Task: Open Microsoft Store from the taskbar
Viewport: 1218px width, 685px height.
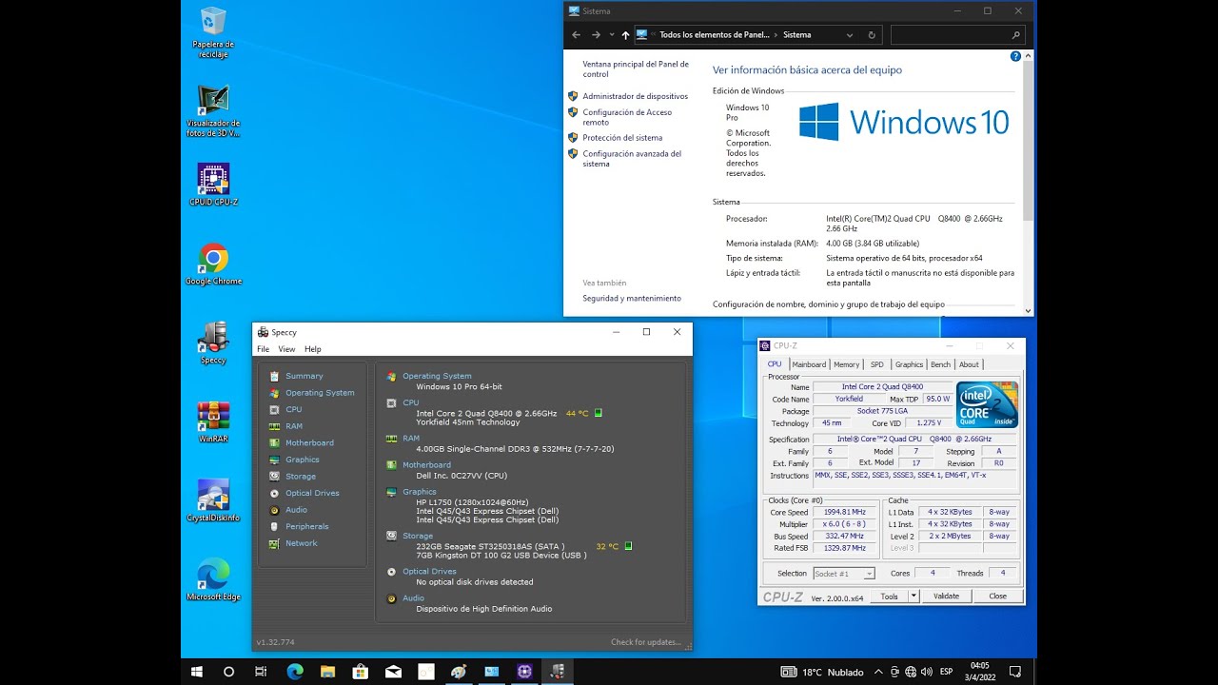Action: pyautogui.click(x=361, y=672)
